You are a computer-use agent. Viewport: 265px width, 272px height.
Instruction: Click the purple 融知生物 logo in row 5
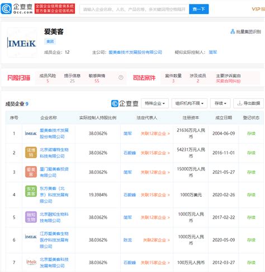click(x=31, y=217)
